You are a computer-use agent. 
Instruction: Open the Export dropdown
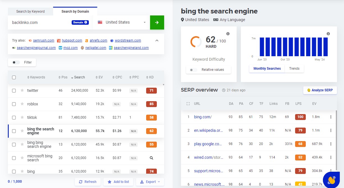(x=150, y=182)
